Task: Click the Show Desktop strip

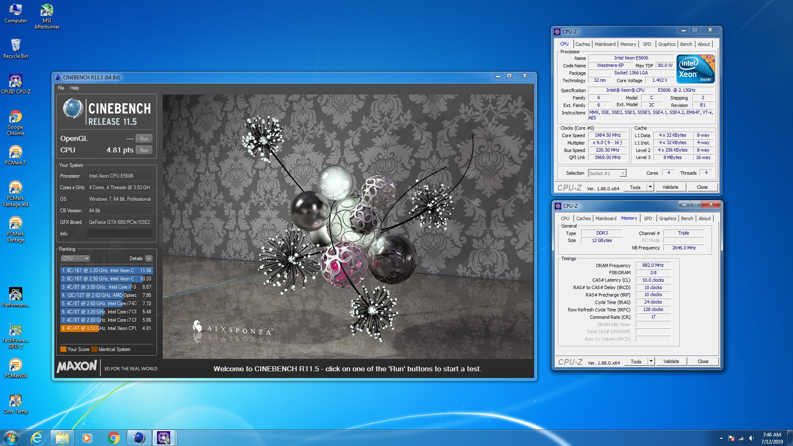Action: coord(790,438)
